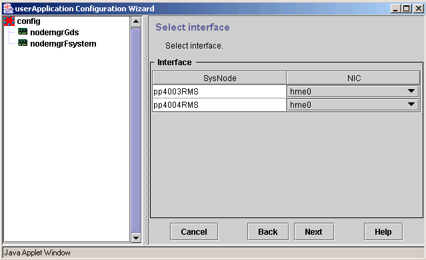Viewport: 426px width, 260px height.
Task: Click the tree panel scrollbar down arrow
Action: click(136, 238)
